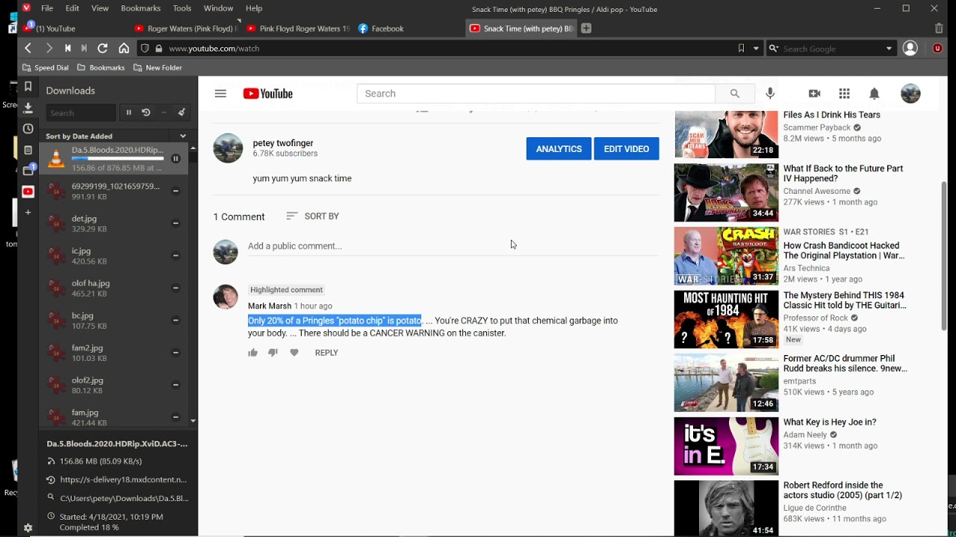
Task: Open the History panel in the sidebar
Action: pos(28,128)
